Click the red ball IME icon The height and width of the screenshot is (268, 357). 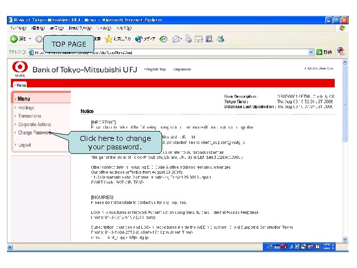coord(284,247)
